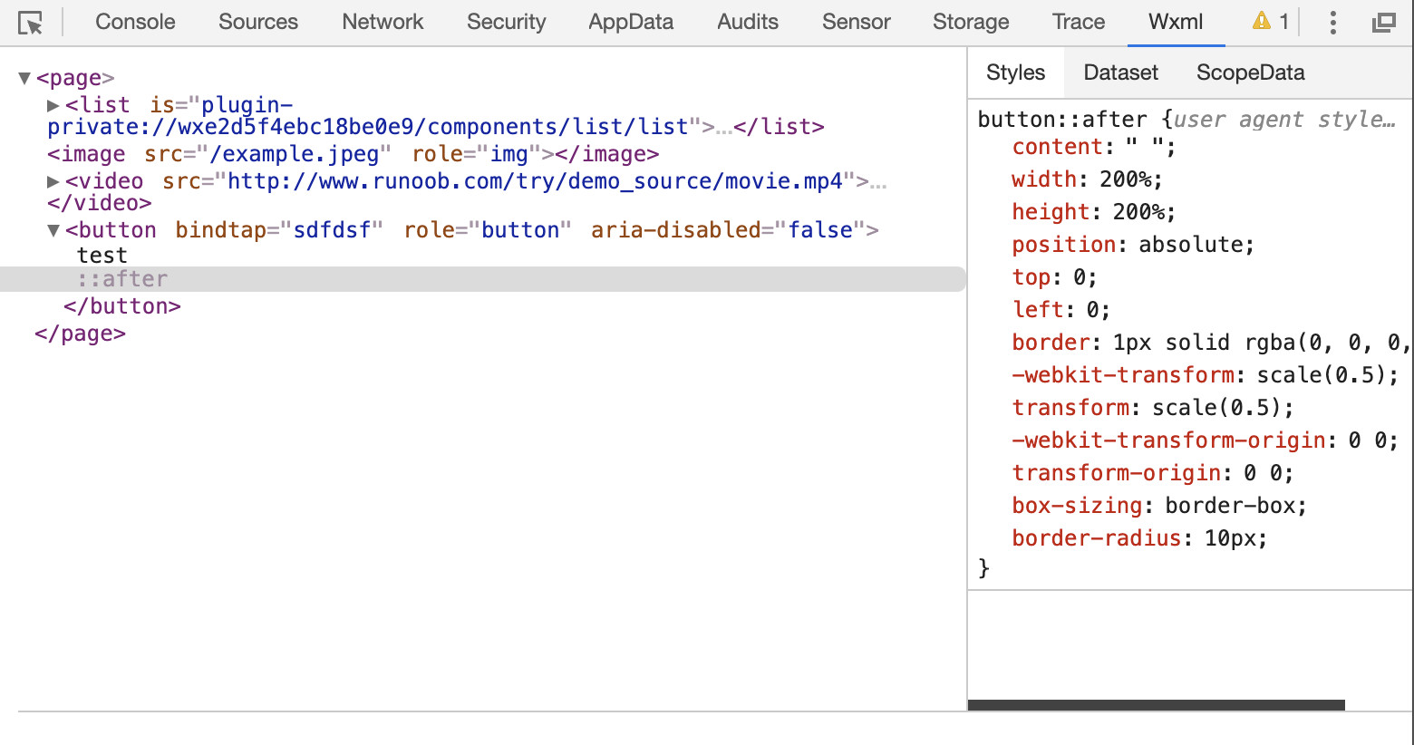Open the ScopeData panel tab
Image resolution: width=1414 pixels, height=745 pixels.
point(1251,73)
